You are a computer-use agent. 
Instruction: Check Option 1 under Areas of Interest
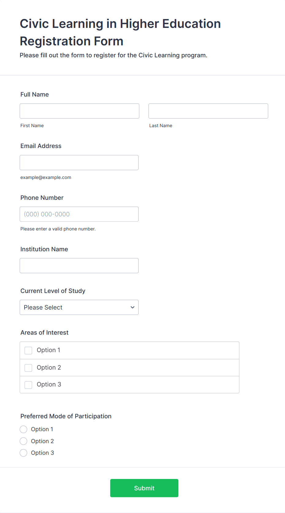28,350
